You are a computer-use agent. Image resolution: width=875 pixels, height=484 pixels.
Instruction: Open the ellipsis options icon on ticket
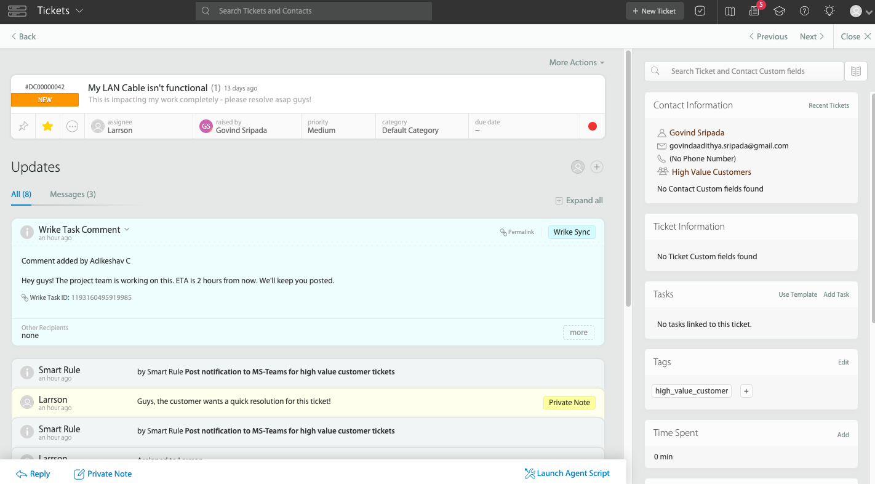(x=72, y=126)
